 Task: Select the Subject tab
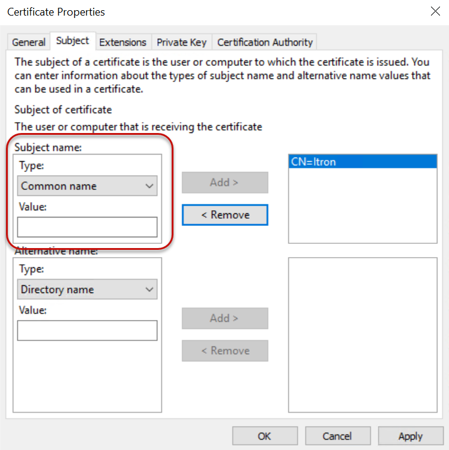[x=73, y=41]
